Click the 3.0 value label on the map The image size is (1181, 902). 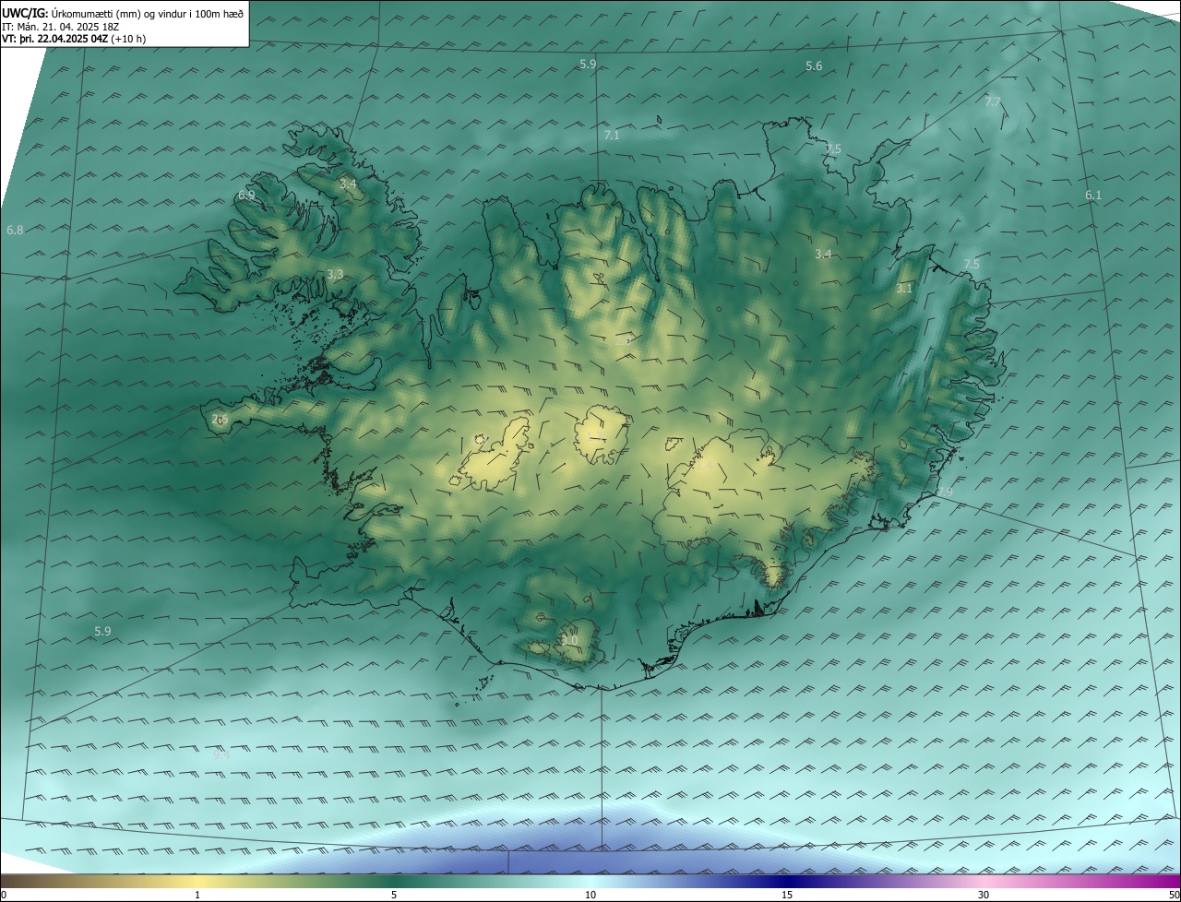point(569,640)
